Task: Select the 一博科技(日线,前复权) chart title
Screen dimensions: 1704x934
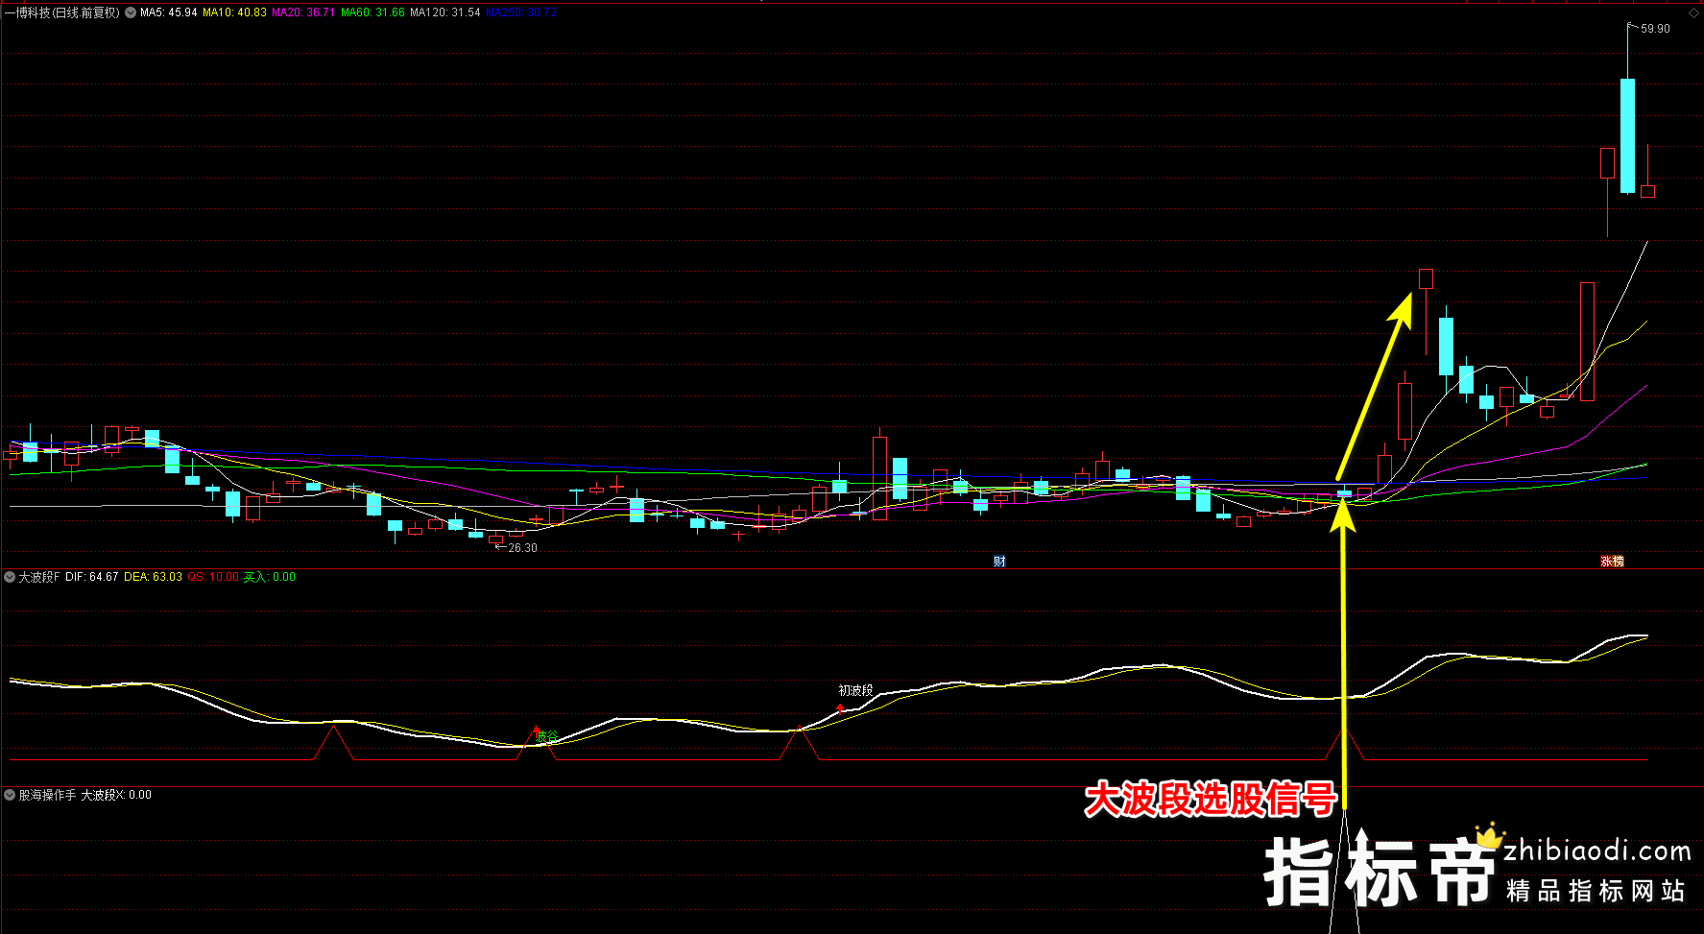Action: pyautogui.click(x=62, y=12)
